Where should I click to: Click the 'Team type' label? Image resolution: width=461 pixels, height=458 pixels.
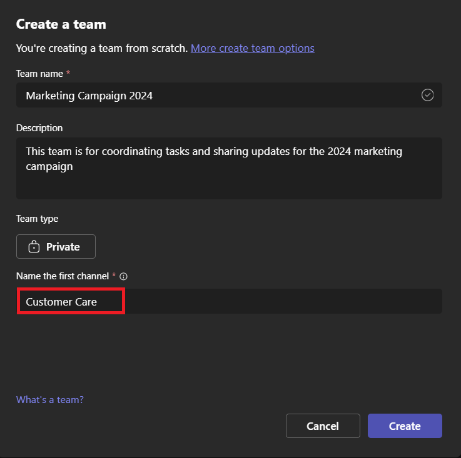pyautogui.click(x=38, y=219)
